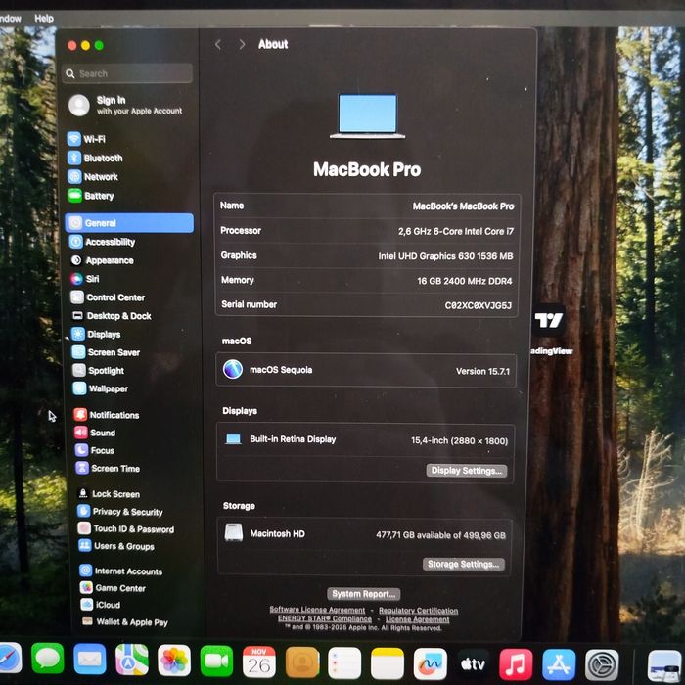Open Sound settings
The image size is (685, 685).
(95, 433)
